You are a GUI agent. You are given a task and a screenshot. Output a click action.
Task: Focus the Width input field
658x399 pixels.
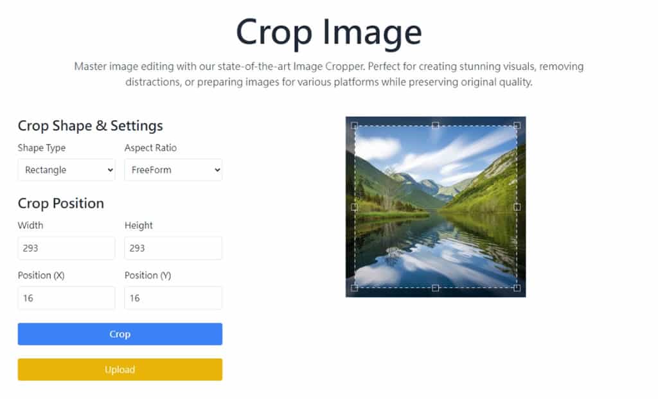point(66,248)
